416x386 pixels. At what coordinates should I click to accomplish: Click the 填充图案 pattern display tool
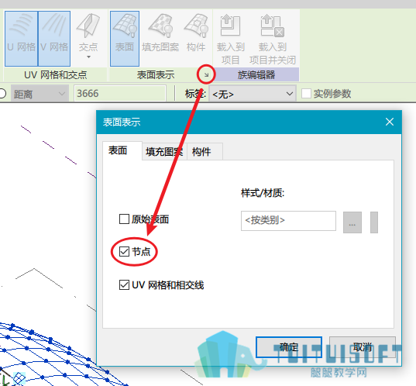[x=160, y=33]
